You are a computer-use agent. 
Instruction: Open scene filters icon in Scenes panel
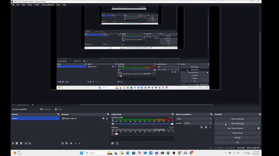coord(21,143)
